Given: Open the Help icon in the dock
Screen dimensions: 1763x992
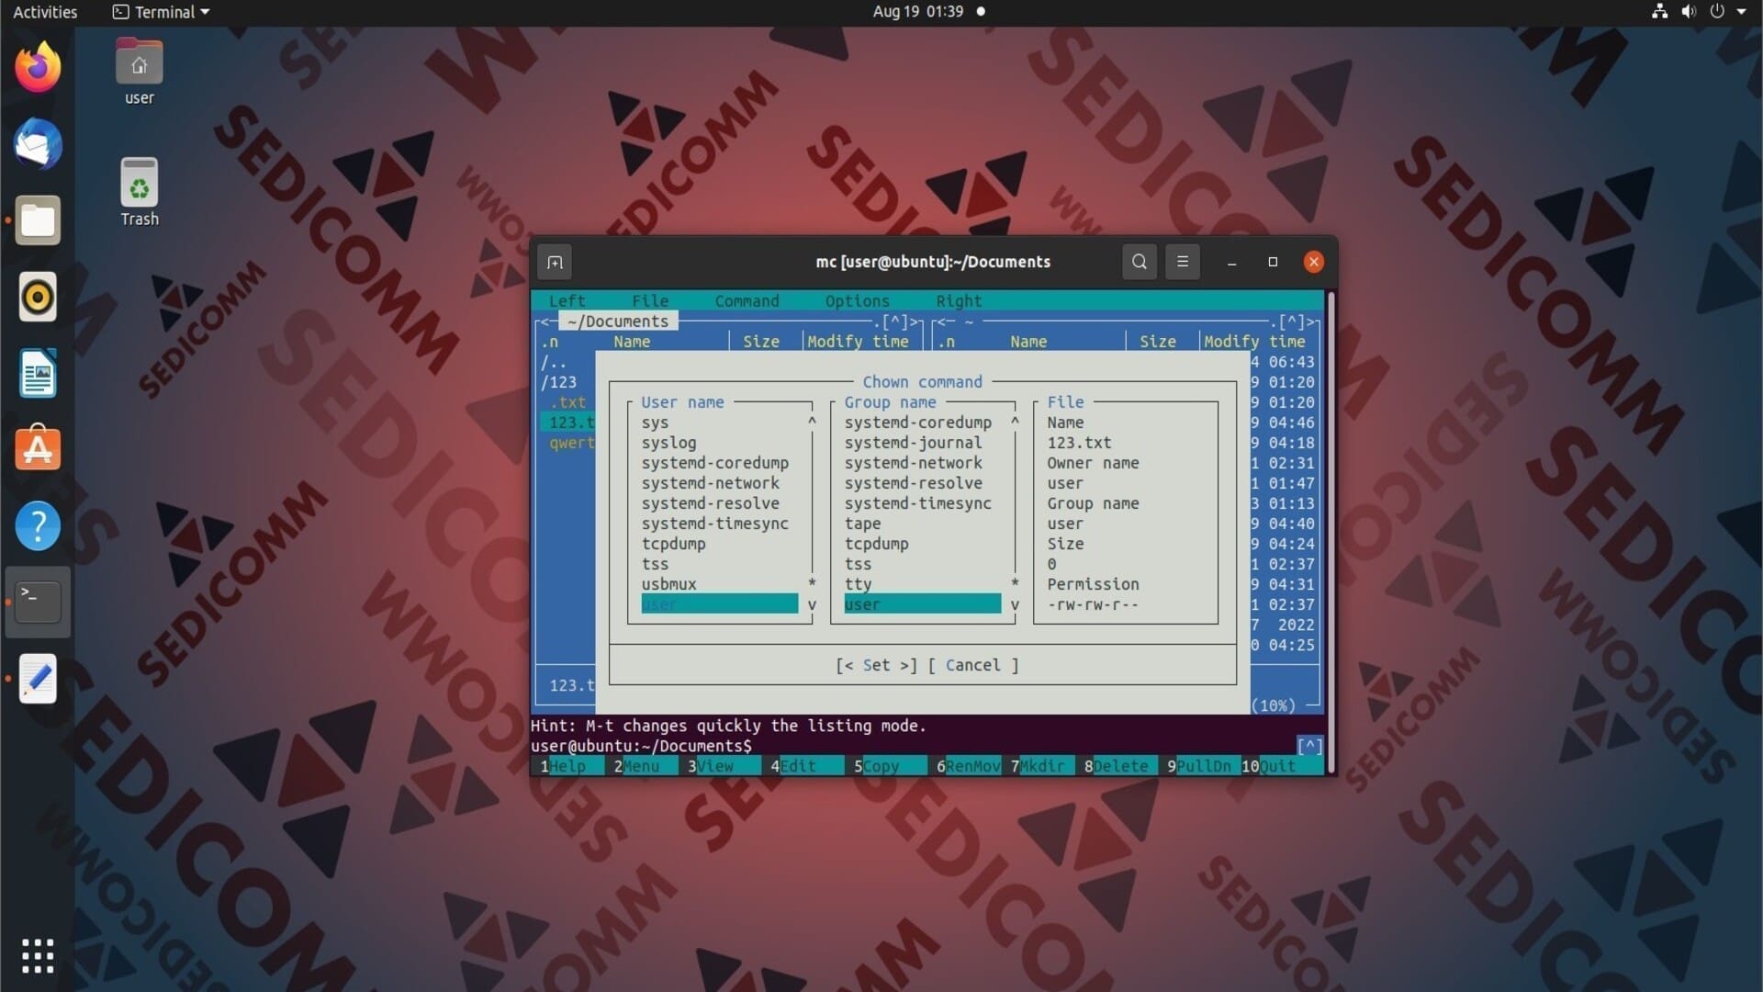Looking at the screenshot, I should click(x=38, y=525).
